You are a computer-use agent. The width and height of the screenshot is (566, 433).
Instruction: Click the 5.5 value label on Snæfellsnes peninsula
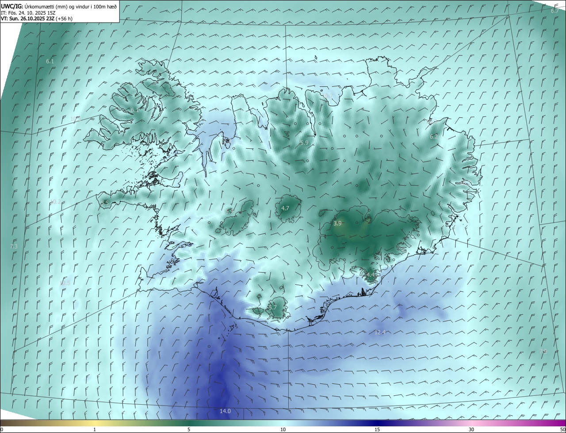[x=105, y=202]
